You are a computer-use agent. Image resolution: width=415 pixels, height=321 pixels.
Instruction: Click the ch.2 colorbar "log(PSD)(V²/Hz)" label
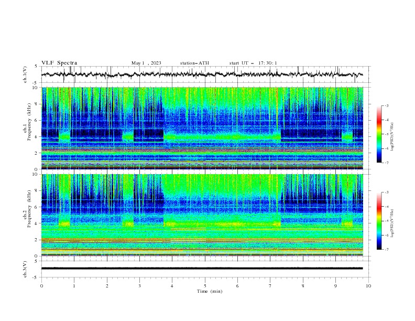click(392, 223)
